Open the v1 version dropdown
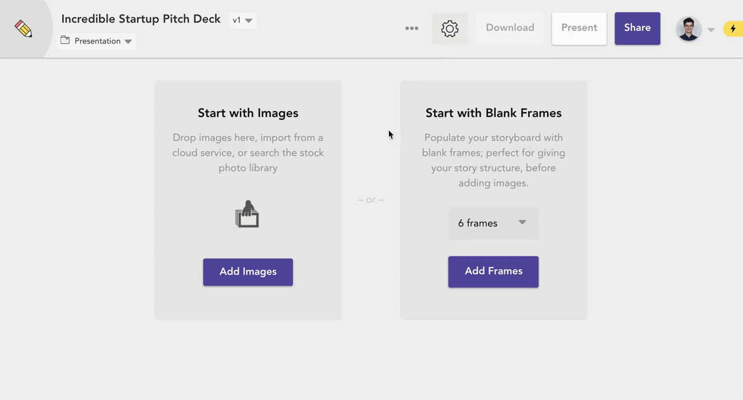The width and height of the screenshot is (743, 400). point(244,19)
